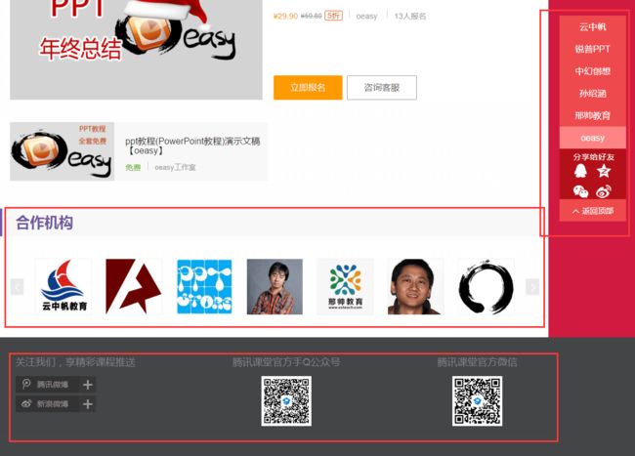635x456 pixels.
Task: Open the close-up smiling man partner photo
Action: point(415,286)
